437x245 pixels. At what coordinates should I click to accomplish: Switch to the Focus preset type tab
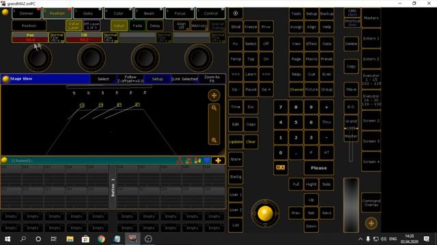(180, 14)
